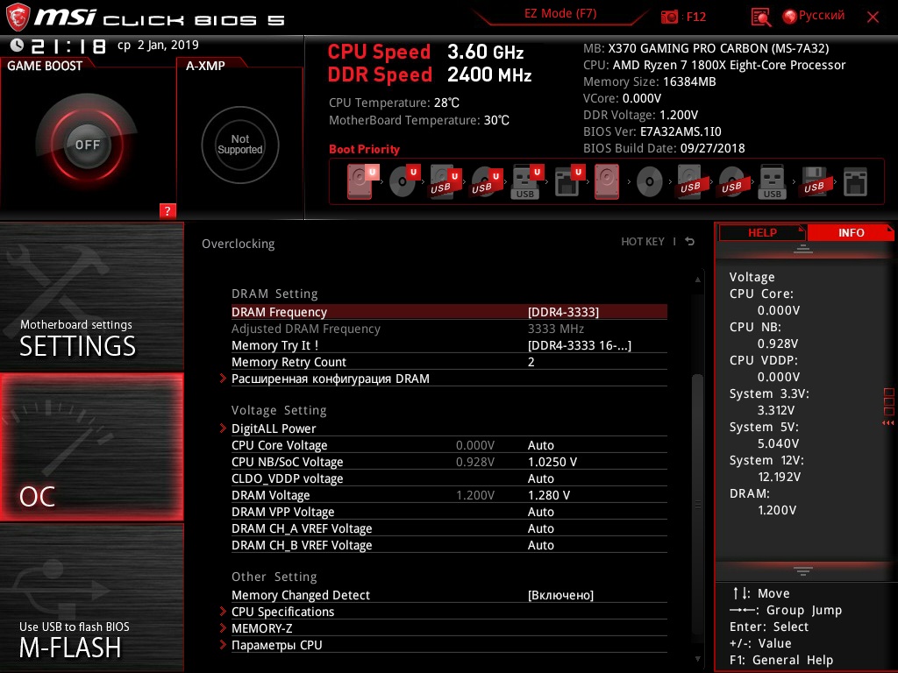Edit CPU Core Voltage Auto value
Image resolution: width=898 pixels, height=673 pixels.
pyautogui.click(x=540, y=445)
